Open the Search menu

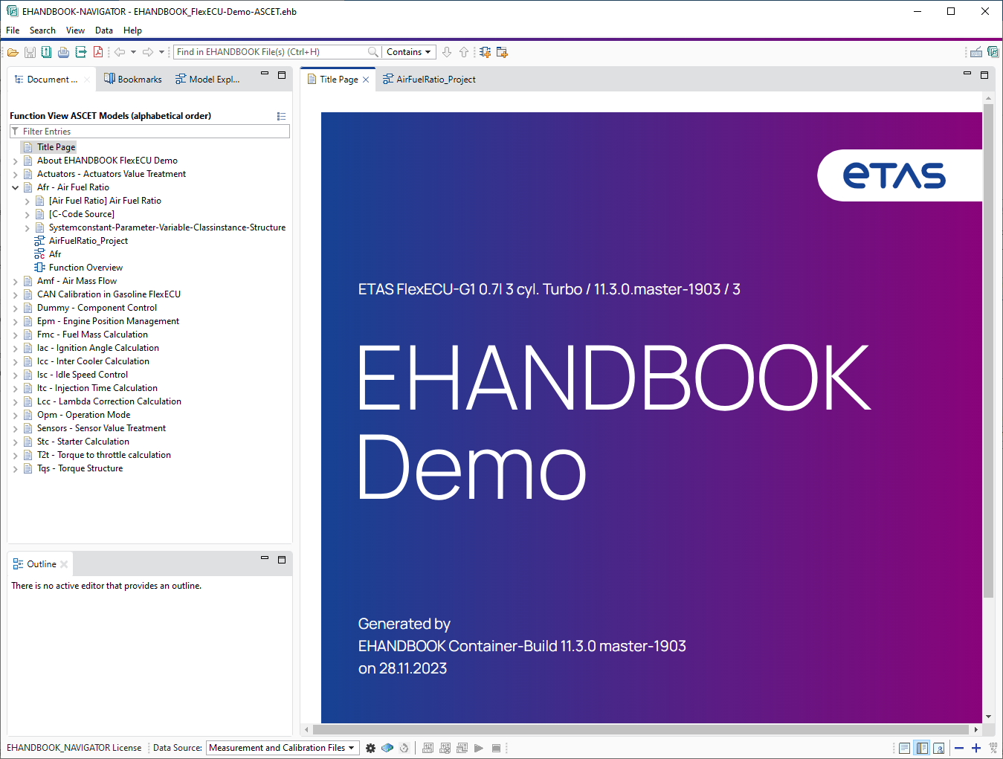(42, 30)
